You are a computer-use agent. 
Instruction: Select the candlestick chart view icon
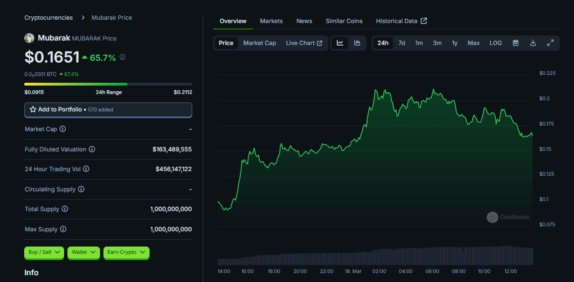pos(358,43)
